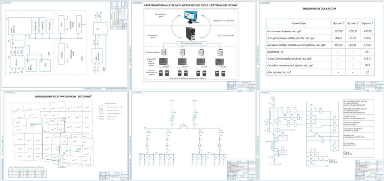Click the 'RS485' block in the structural diagram
The height and width of the screenshot is (181, 384).
(79, 24)
